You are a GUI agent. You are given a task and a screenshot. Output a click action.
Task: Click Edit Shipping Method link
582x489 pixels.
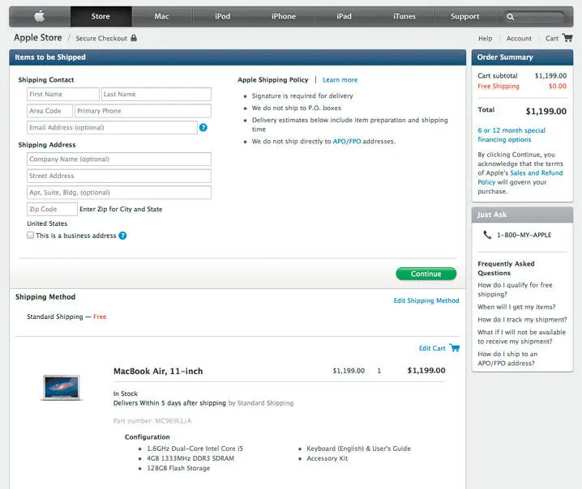[x=426, y=300]
